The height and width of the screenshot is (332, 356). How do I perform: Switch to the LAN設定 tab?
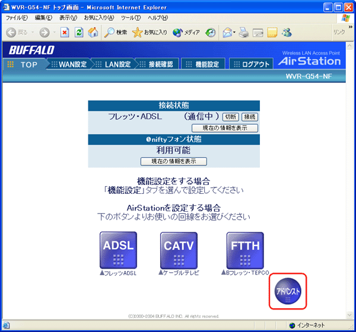113,65
